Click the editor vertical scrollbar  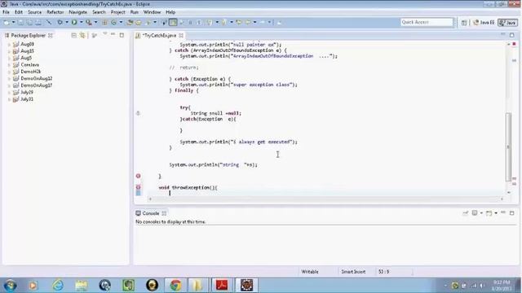click(x=508, y=146)
